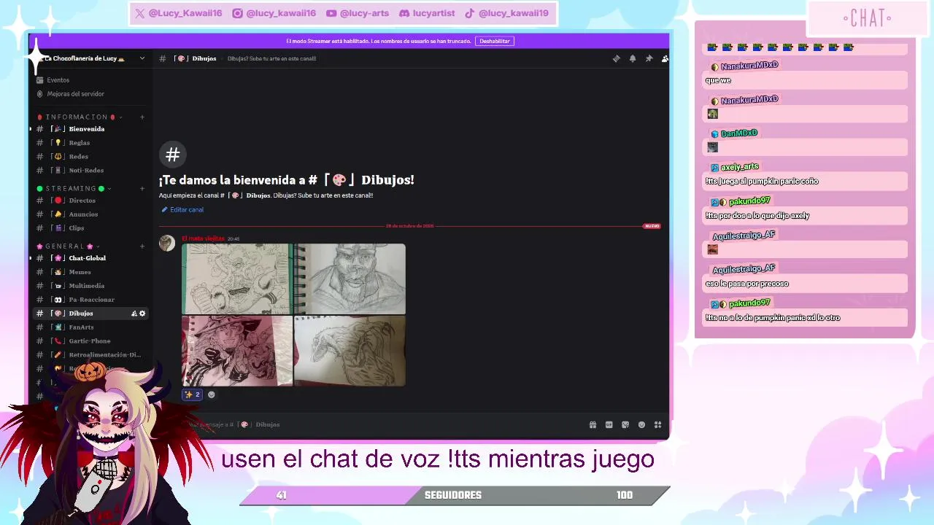Open the apps icon in message bar
The image size is (934, 525).
point(657,425)
